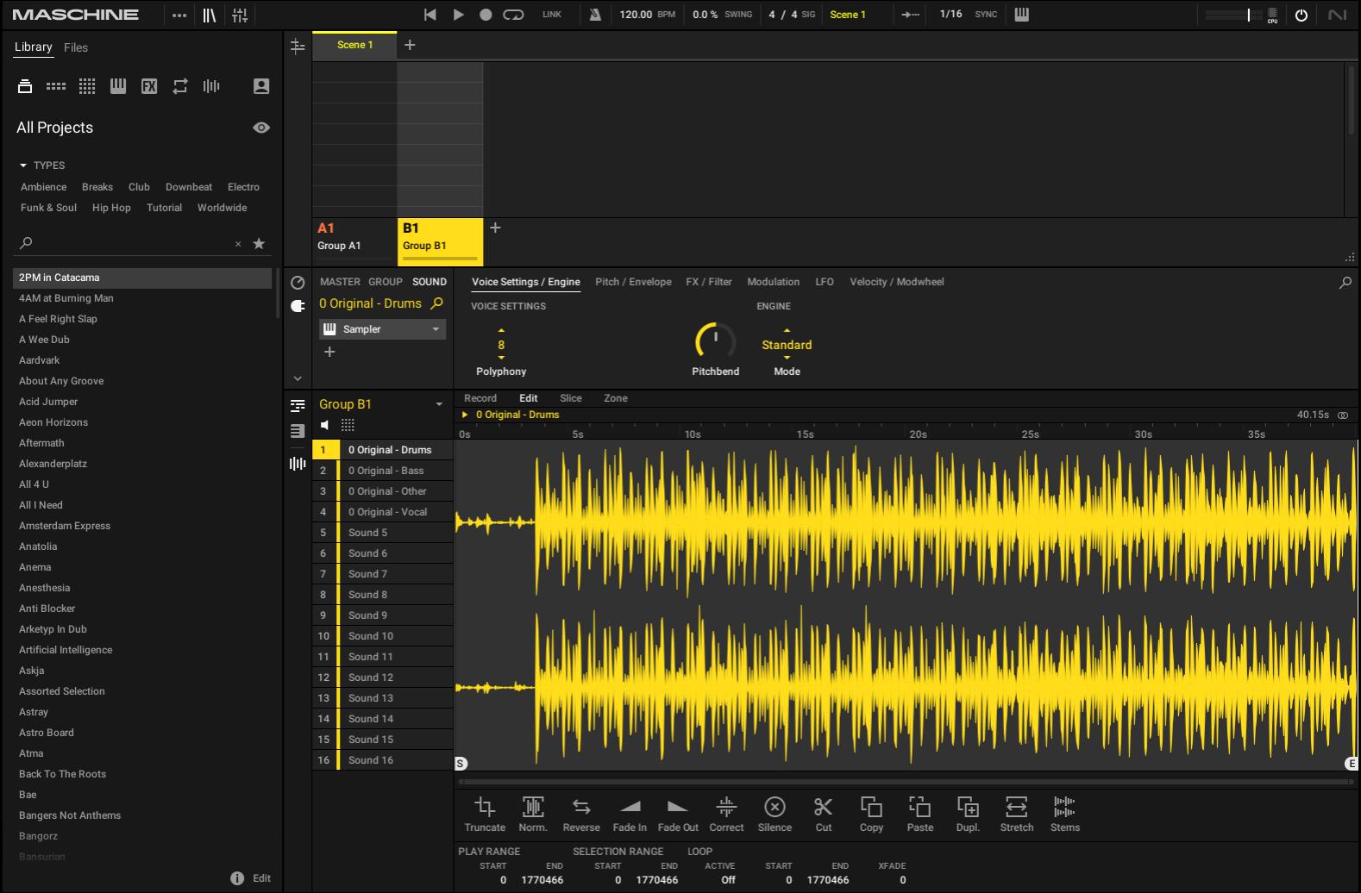Silence the selected audio region
The height and width of the screenshot is (893, 1361).
click(775, 814)
